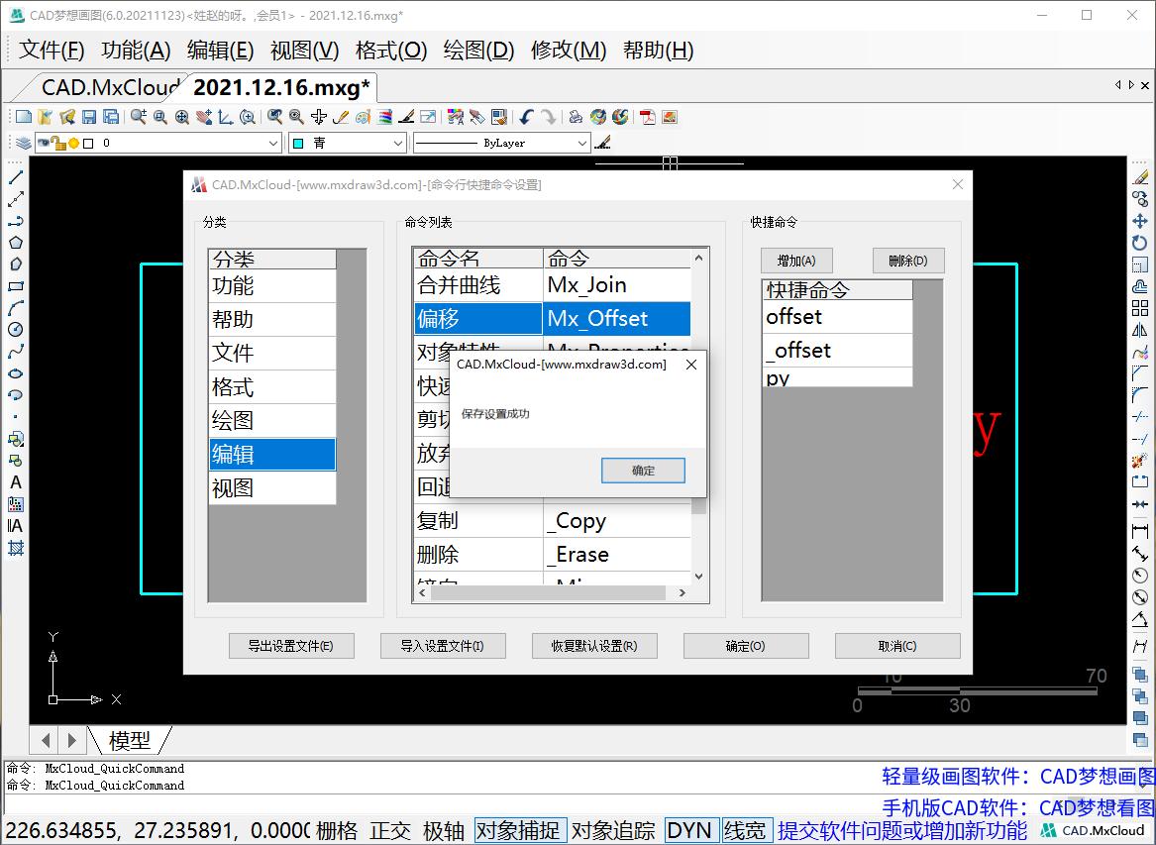1156x845 pixels.
Task: Select the Circle tool in left toolbar
Action: tap(16, 330)
